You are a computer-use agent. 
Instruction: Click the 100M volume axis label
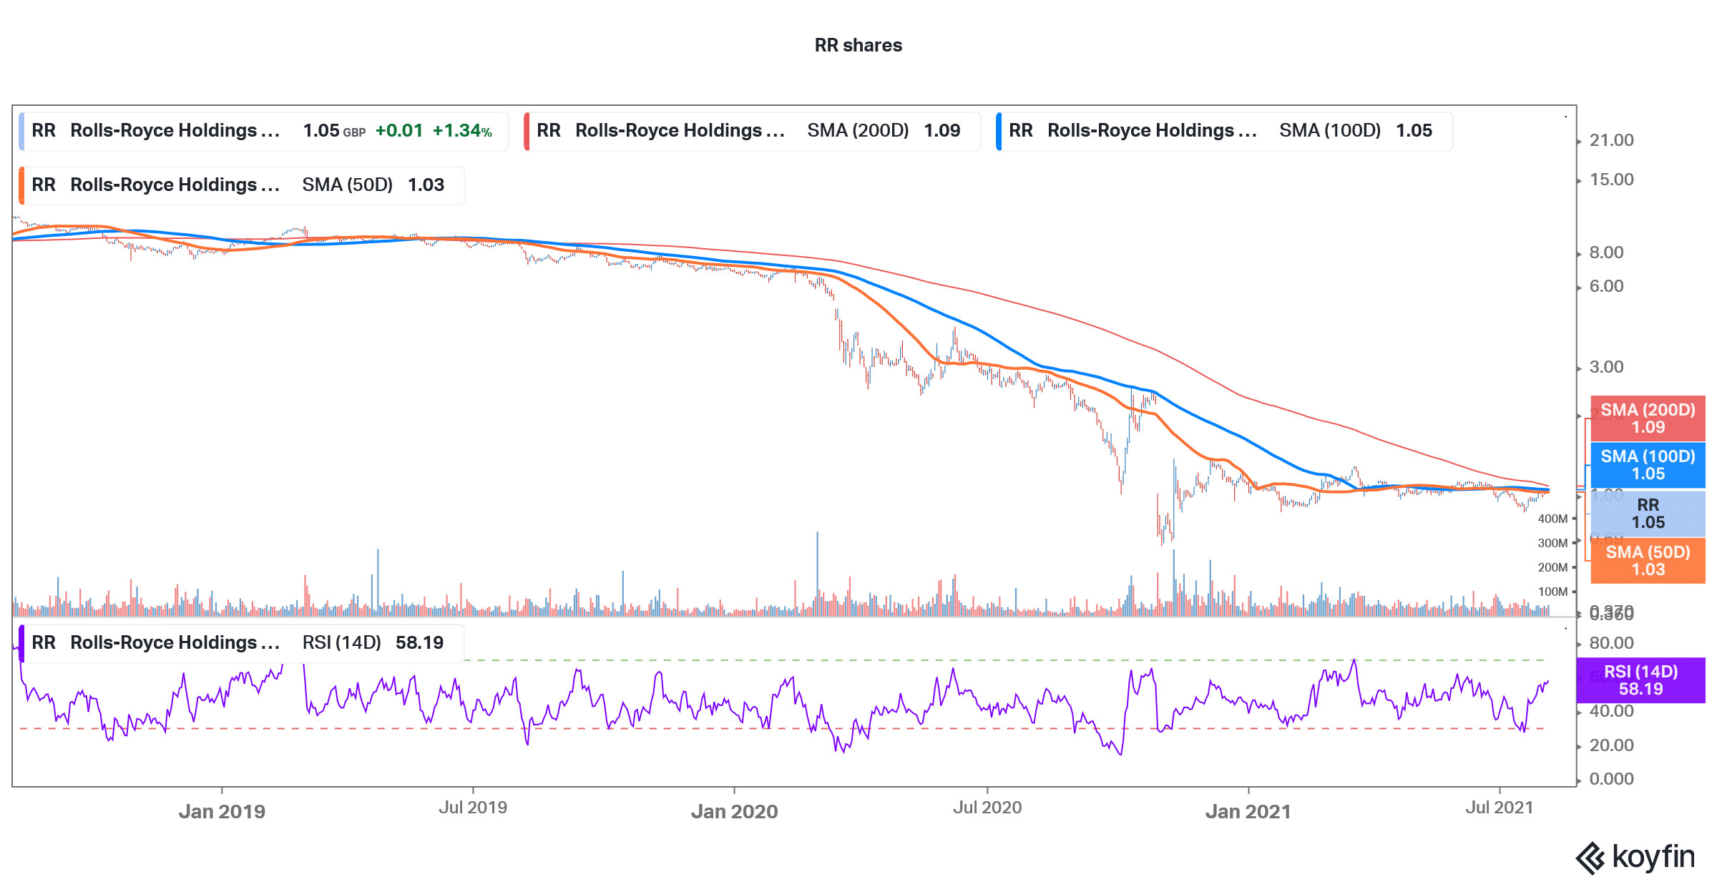[x=1552, y=592]
